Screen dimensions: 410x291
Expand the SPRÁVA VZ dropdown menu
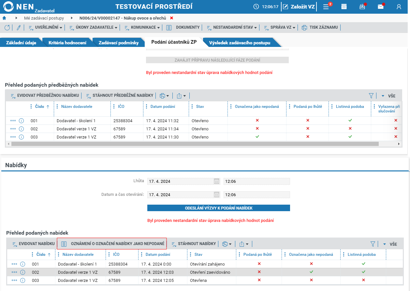tap(279, 28)
